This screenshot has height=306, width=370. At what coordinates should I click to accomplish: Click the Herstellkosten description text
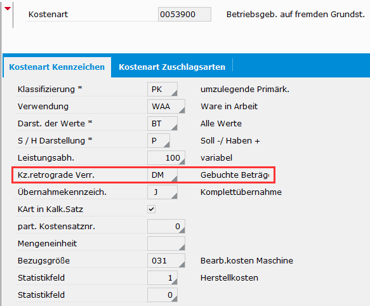[x=229, y=278]
